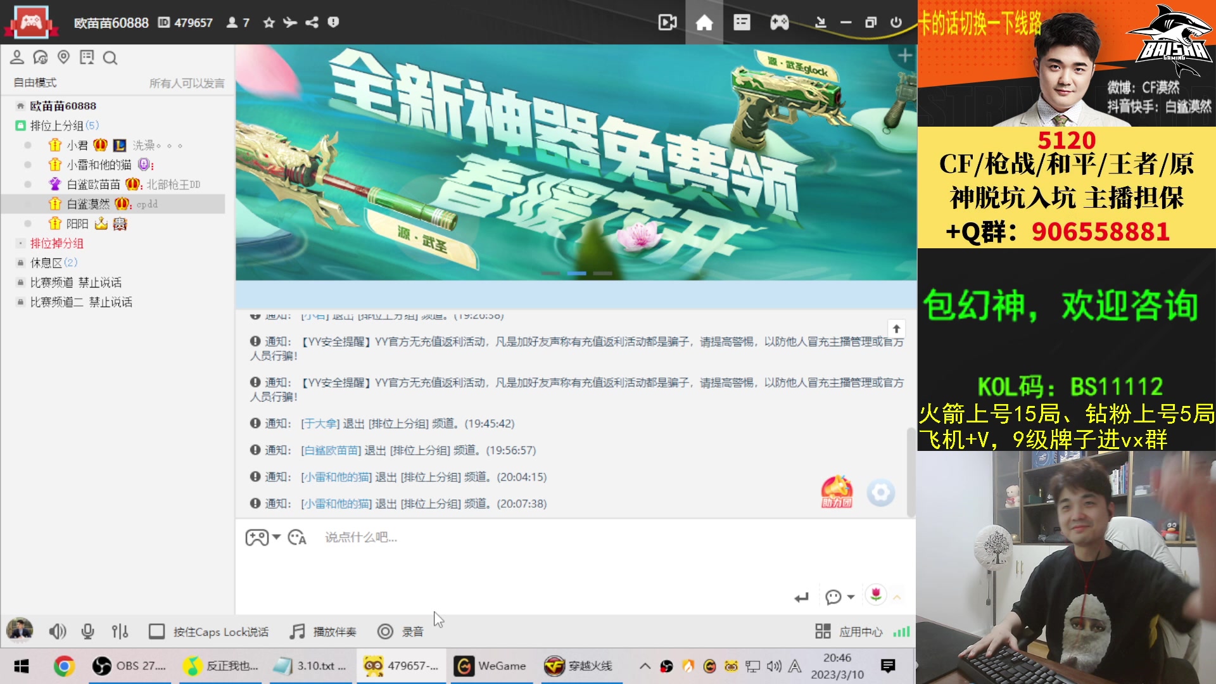Click the 播放伴奏 button

click(323, 631)
